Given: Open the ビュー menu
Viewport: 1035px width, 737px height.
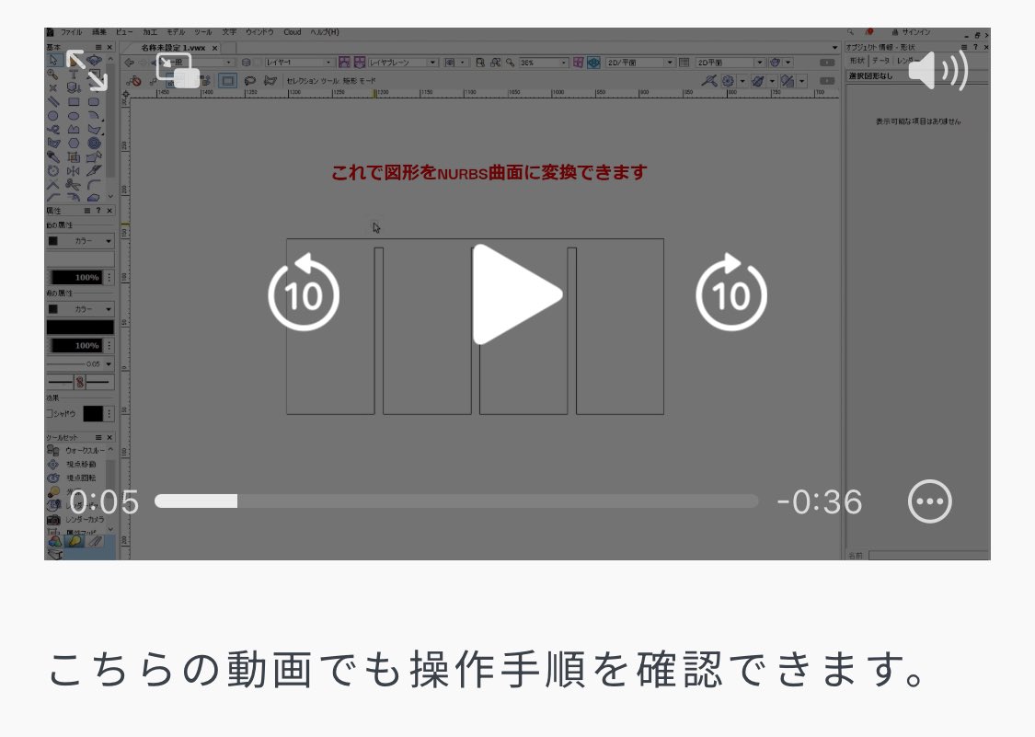Looking at the screenshot, I should (x=124, y=31).
